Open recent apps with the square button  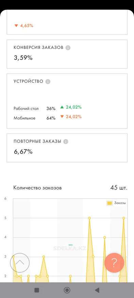click(37, 290)
